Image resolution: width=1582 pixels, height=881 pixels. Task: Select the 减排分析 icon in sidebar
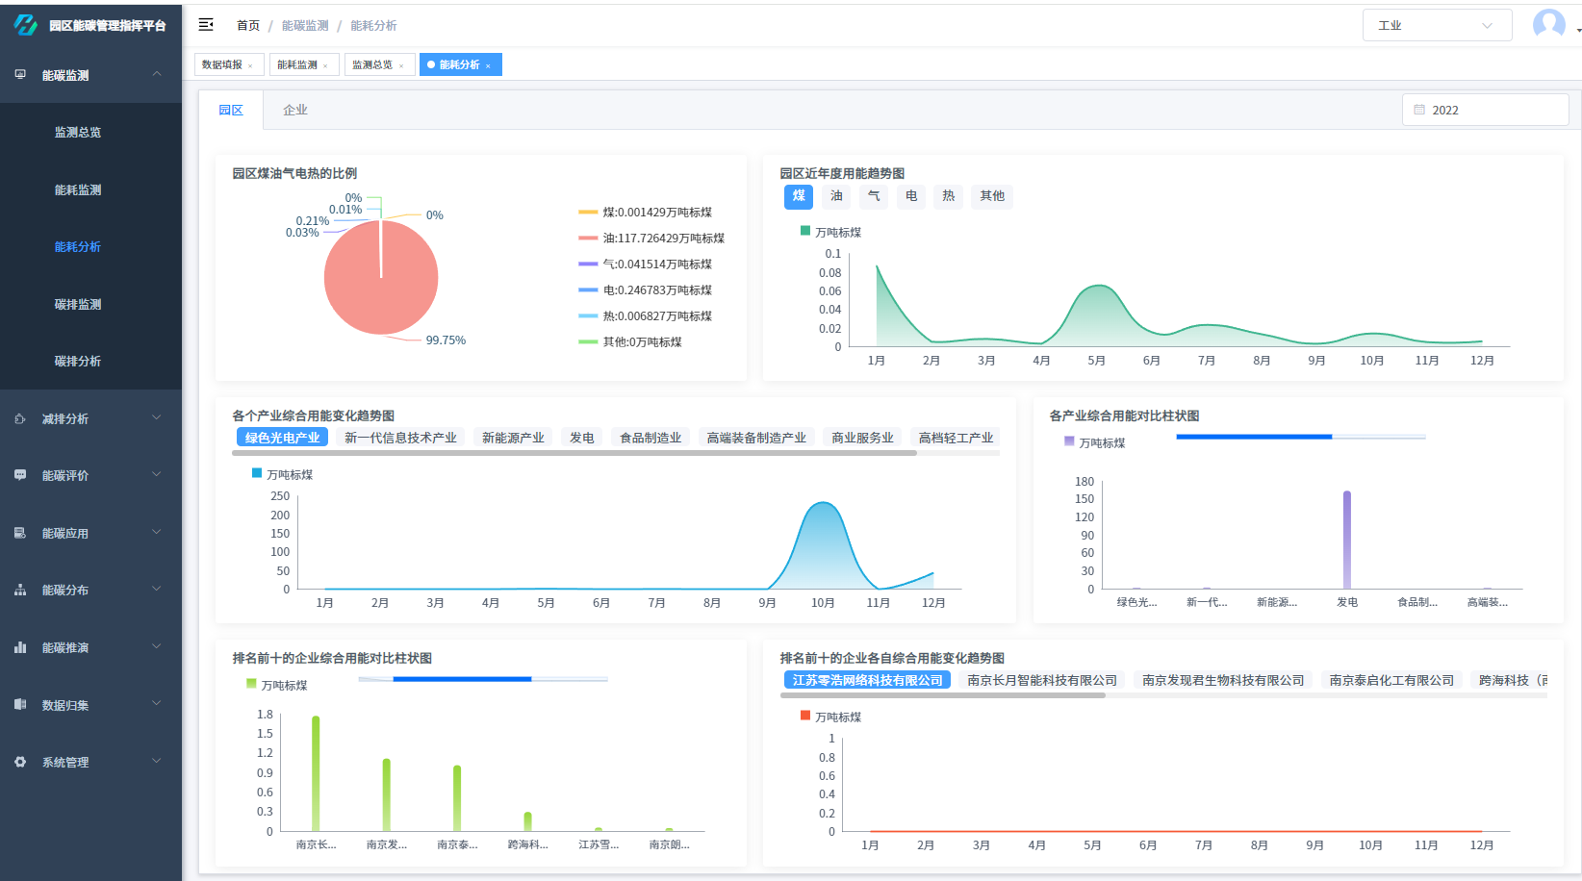coord(19,418)
